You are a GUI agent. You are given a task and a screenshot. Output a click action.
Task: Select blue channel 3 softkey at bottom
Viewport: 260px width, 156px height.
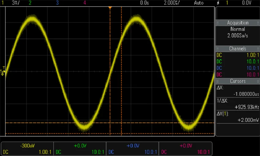point(132,149)
